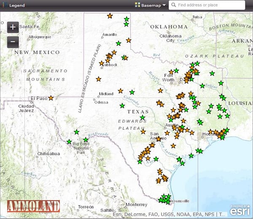Expand the Basemap dropdown arrow
This screenshot has height=219, width=253.
(164, 5)
